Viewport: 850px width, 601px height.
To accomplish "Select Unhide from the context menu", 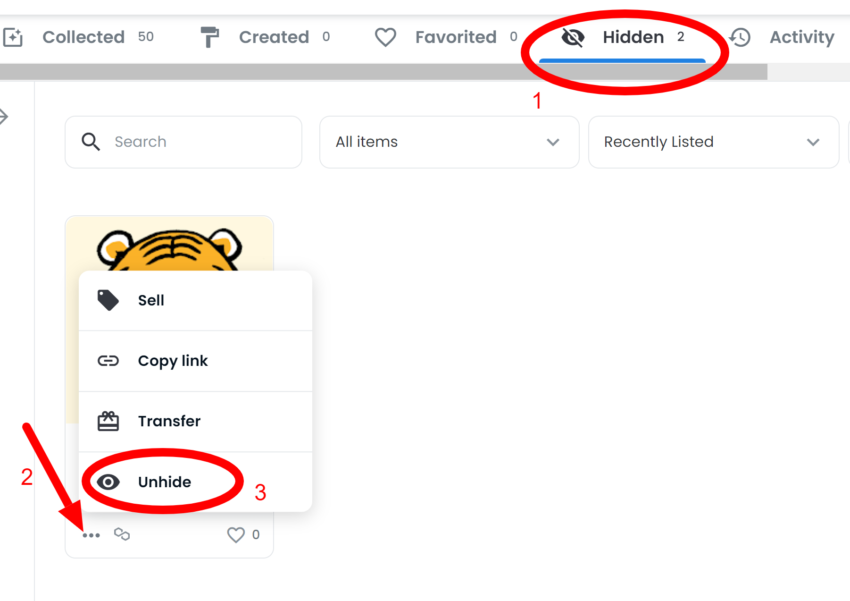I will 165,482.
